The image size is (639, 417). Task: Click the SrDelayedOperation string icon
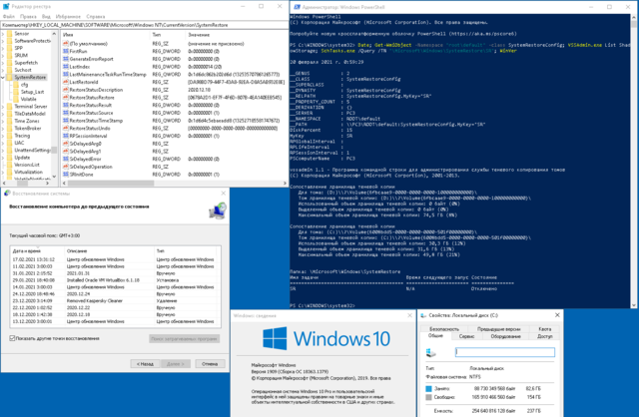[66, 167]
